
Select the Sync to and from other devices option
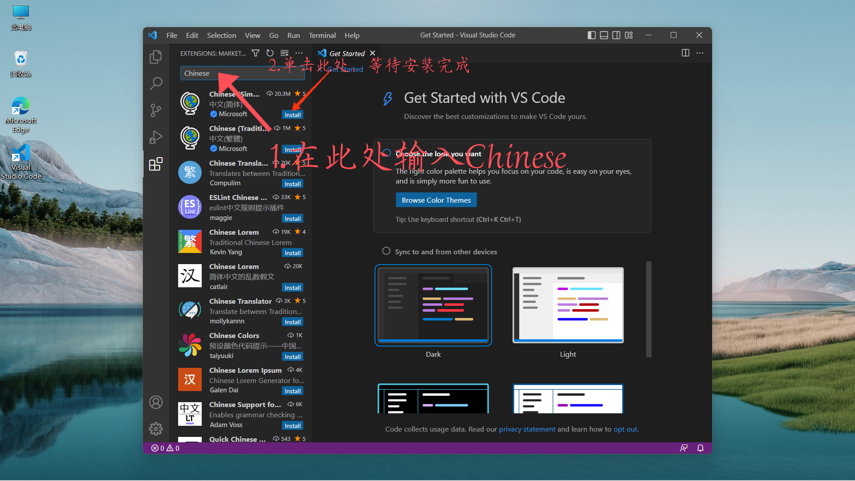pos(387,251)
